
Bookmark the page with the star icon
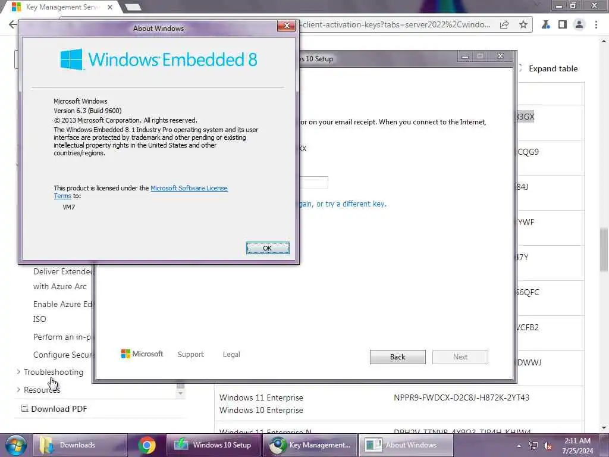coord(523,25)
